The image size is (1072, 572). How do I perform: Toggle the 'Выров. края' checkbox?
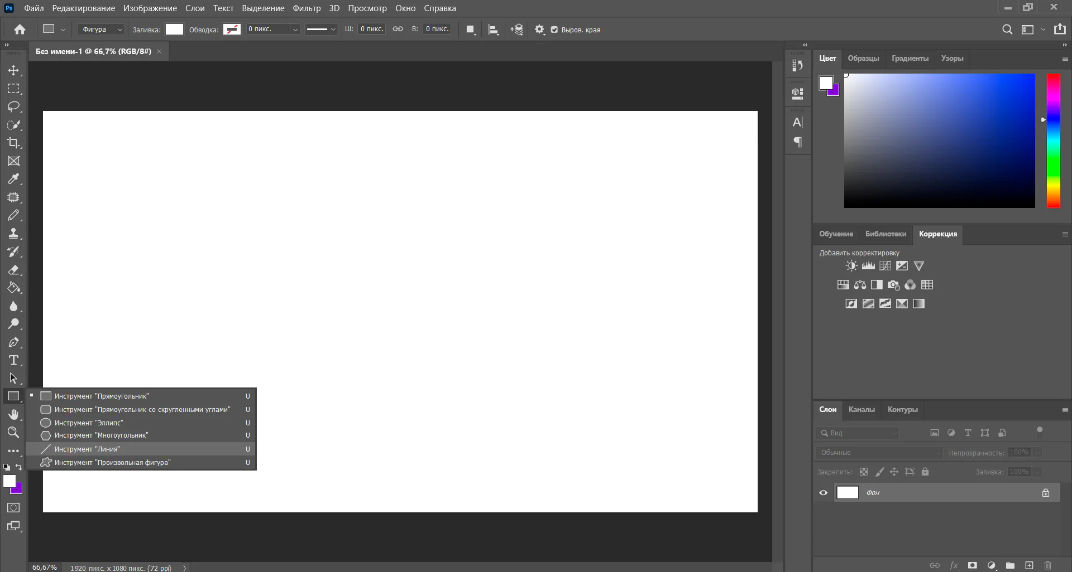[554, 30]
